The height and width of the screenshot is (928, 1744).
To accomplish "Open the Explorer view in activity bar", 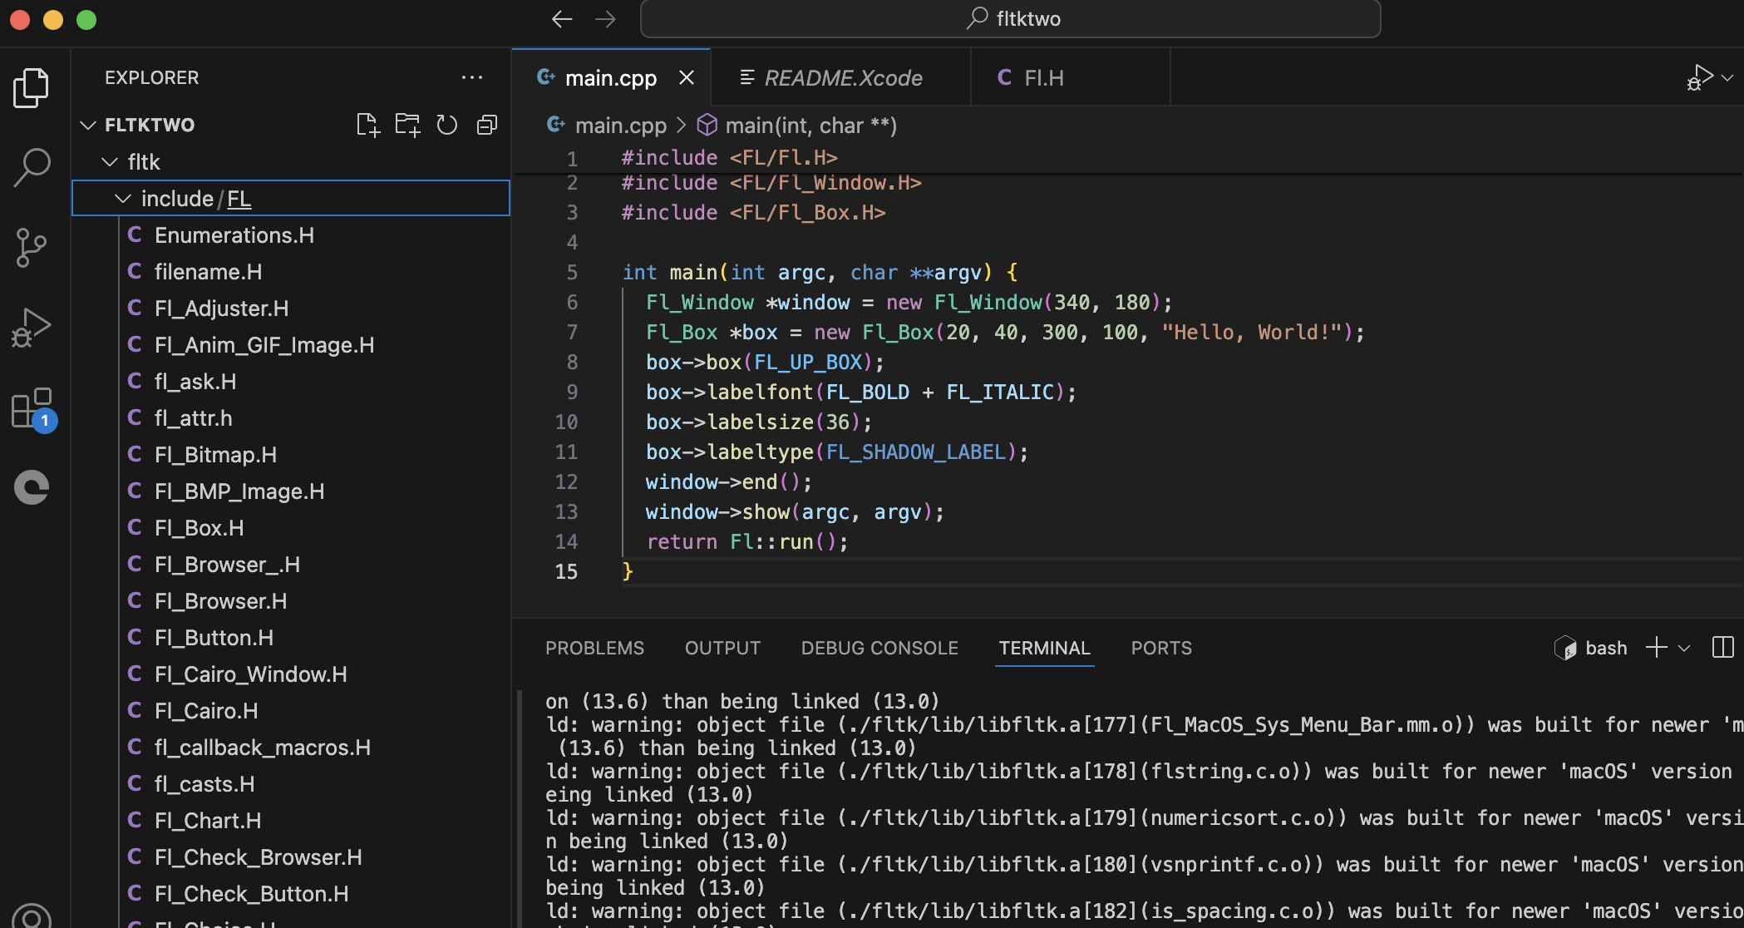I will pyautogui.click(x=32, y=88).
